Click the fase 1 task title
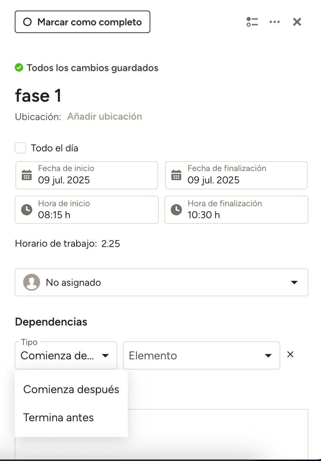The image size is (321, 461). pyautogui.click(x=38, y=96)
